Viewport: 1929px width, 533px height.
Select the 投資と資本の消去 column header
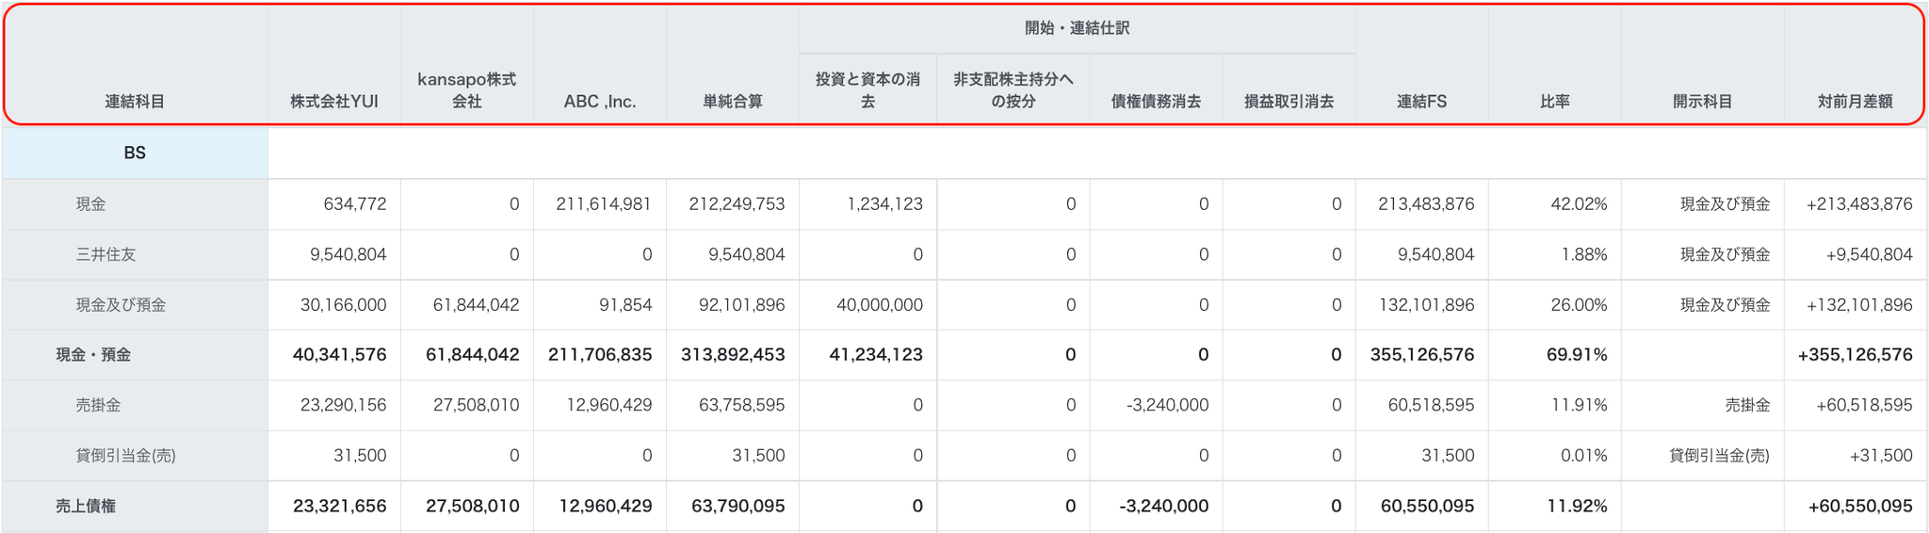point(867,90)
